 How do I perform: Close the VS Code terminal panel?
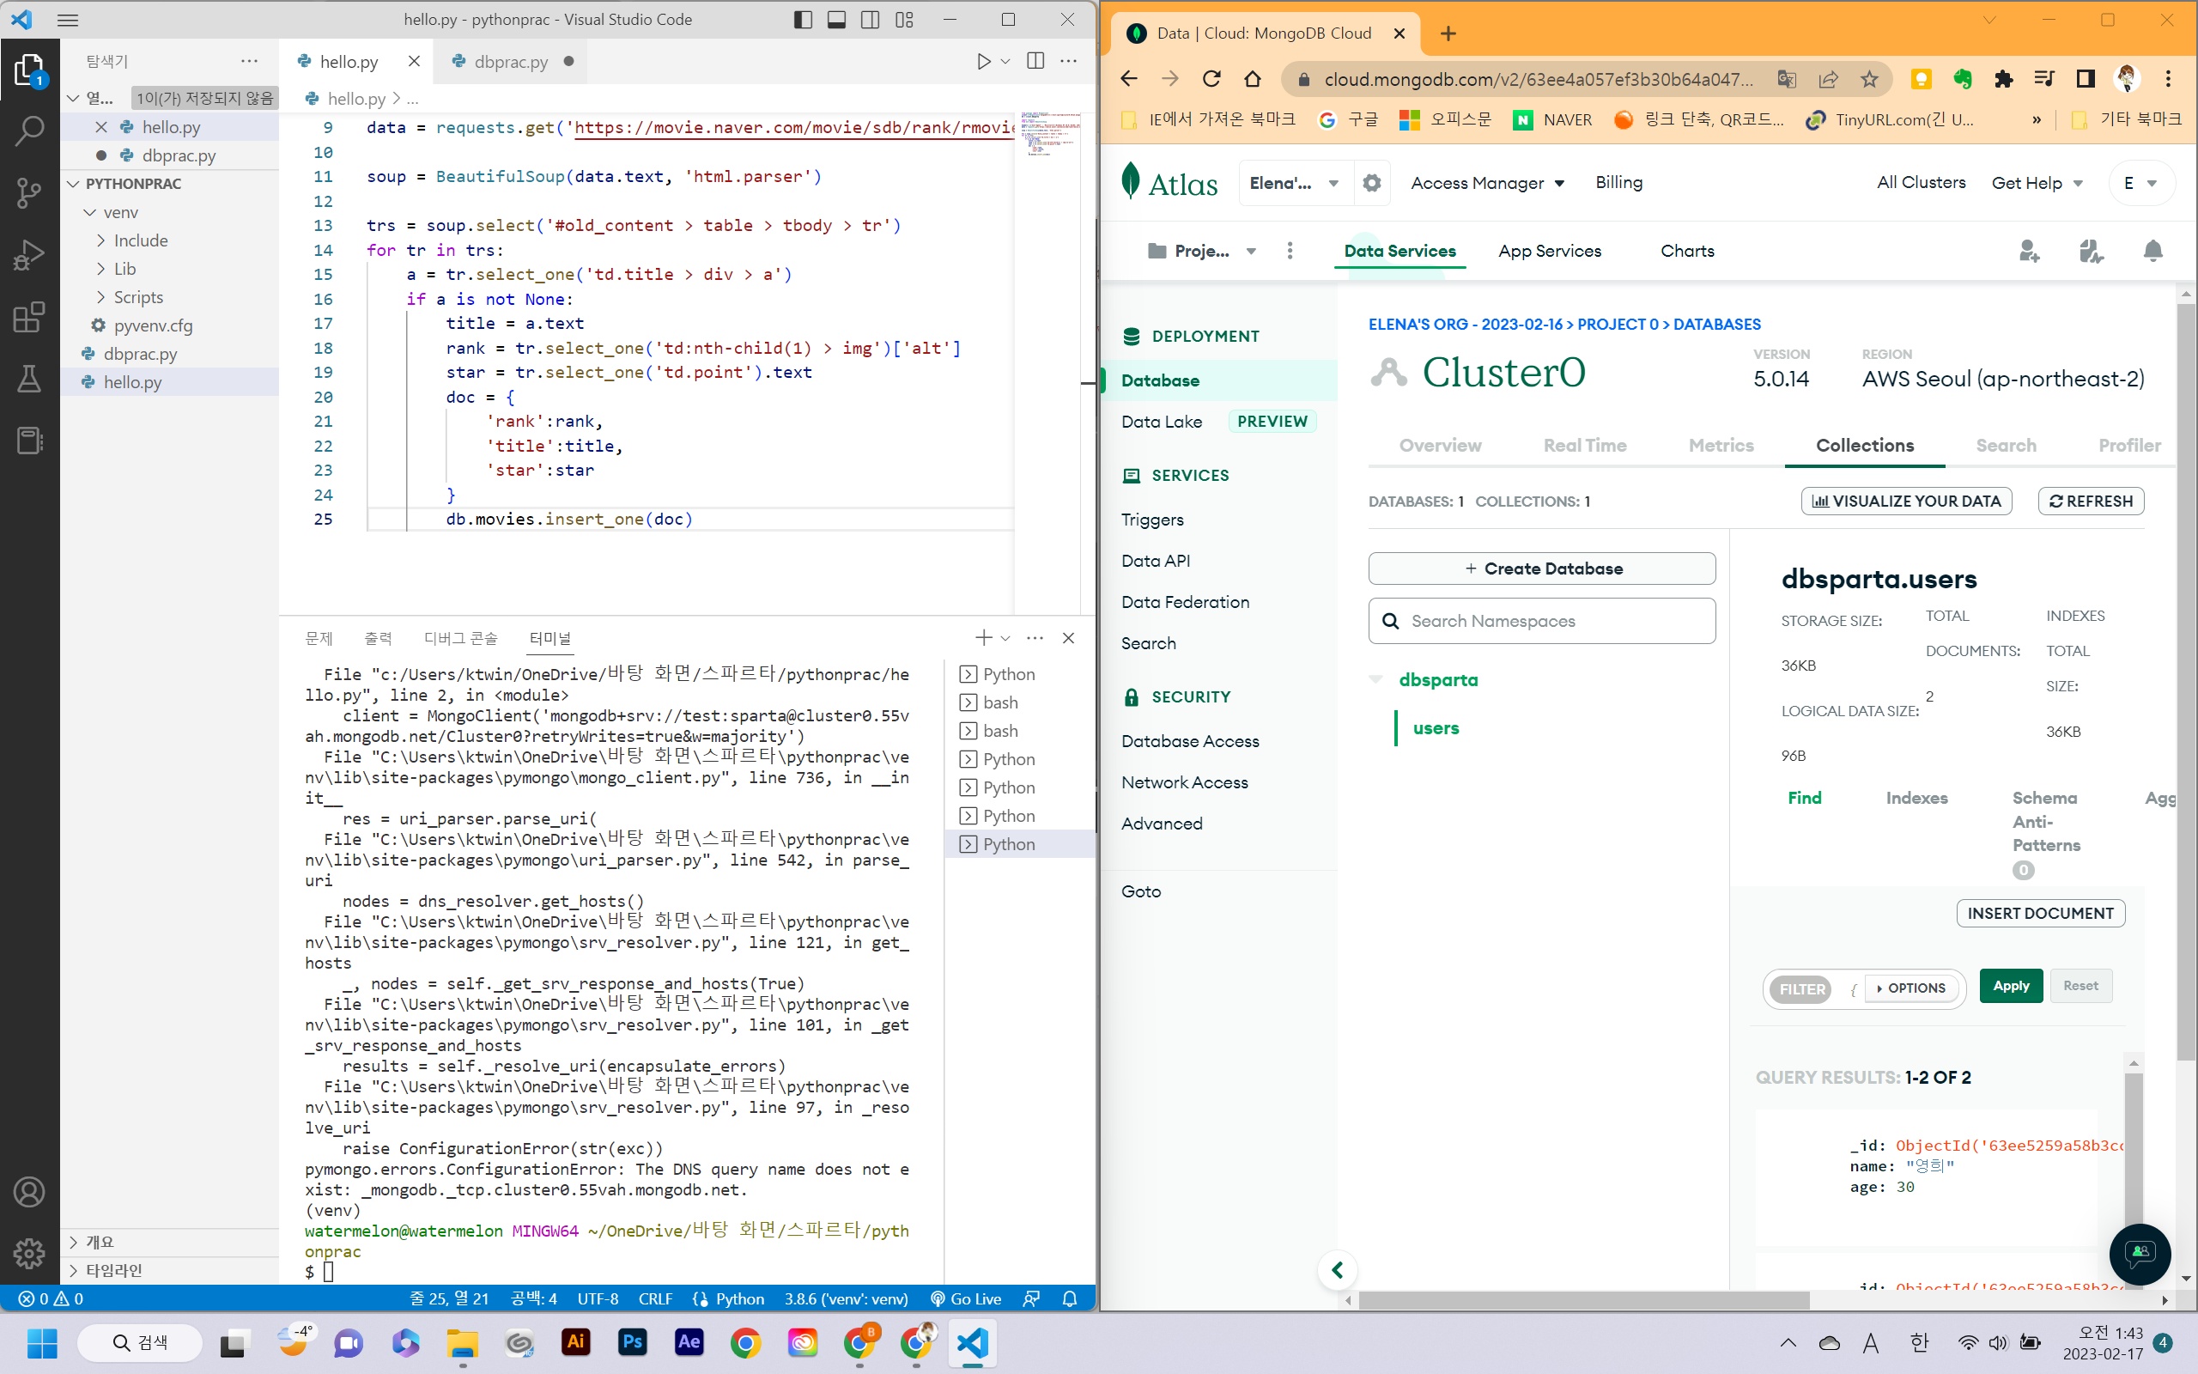point(1068,638)
